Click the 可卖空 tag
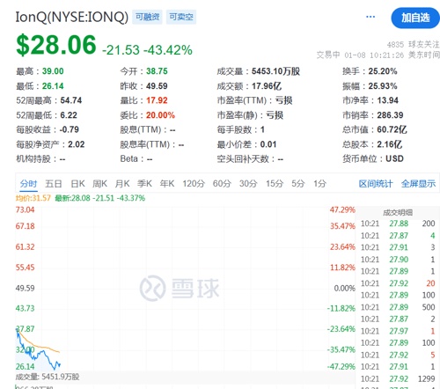This screenshot has height=389, width=440. click(181, 17)
